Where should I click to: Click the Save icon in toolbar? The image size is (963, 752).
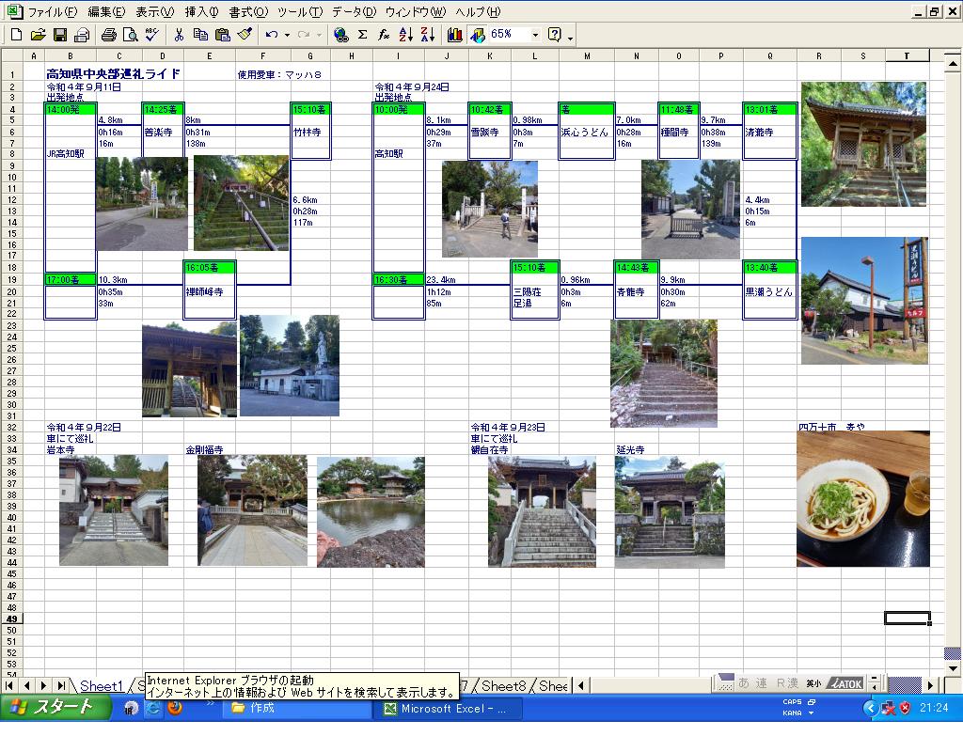tap(59, 35)
